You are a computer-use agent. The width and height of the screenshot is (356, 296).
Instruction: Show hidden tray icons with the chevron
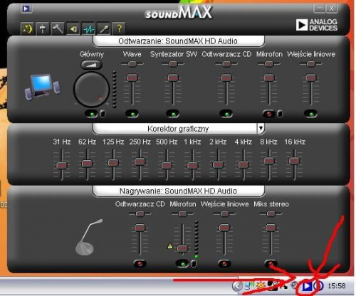click(x=237, y=287)
